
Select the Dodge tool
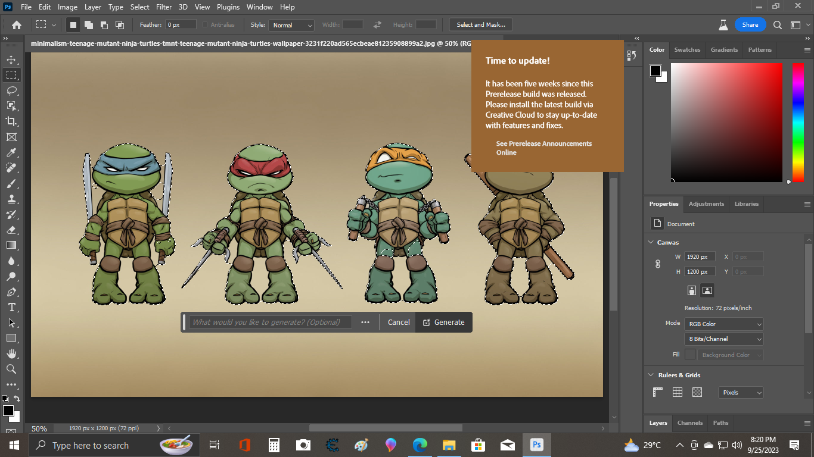pyautogui.click(x=11, y=276)
